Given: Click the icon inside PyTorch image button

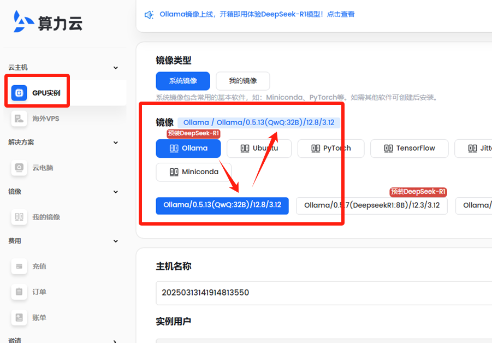Looking at the screenshot, I should coord(316,149).
